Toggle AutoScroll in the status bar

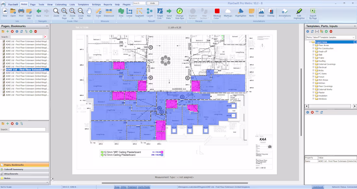click(x=318, y=187)
